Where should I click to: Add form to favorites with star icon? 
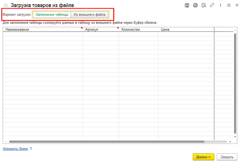[x=6, y=5]
